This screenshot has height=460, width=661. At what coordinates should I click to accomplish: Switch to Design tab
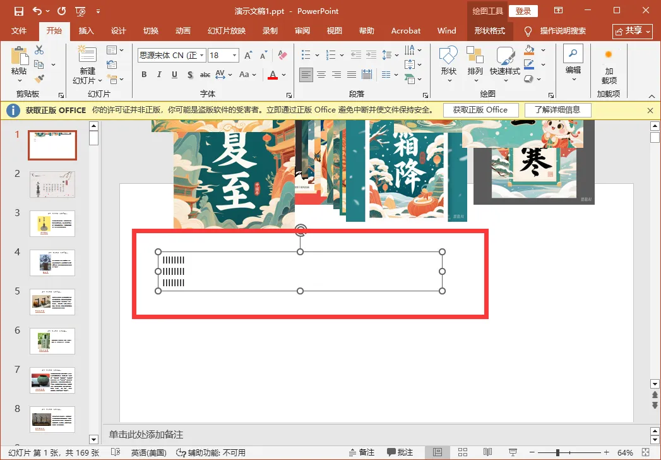coord(119,31)
